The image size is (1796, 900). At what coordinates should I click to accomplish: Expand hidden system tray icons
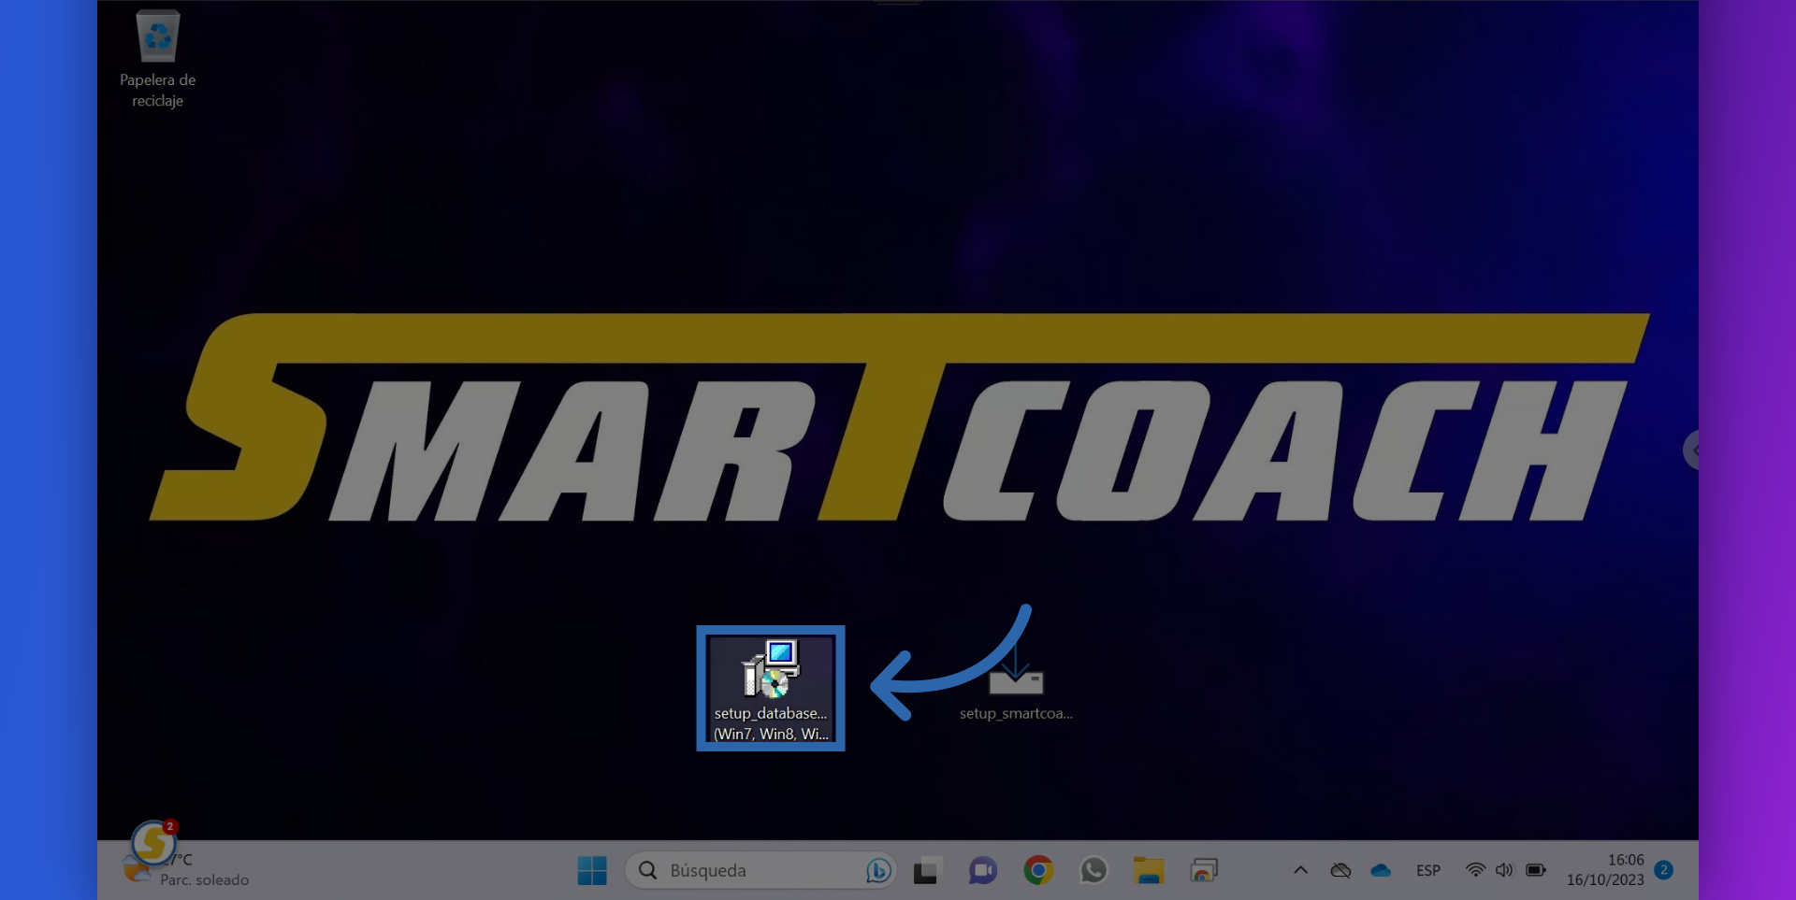click(x=1300, y=870)
